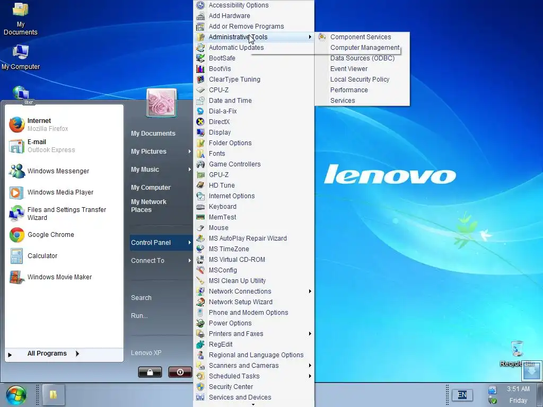Expand the Scanners and Cameras submenu arrow
This screenshot has width=543, height=407.
click(310, 366)
